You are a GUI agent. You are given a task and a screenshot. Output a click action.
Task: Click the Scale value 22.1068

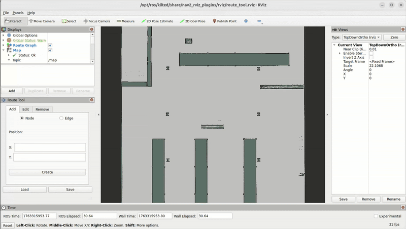click(x=376, y=66)
